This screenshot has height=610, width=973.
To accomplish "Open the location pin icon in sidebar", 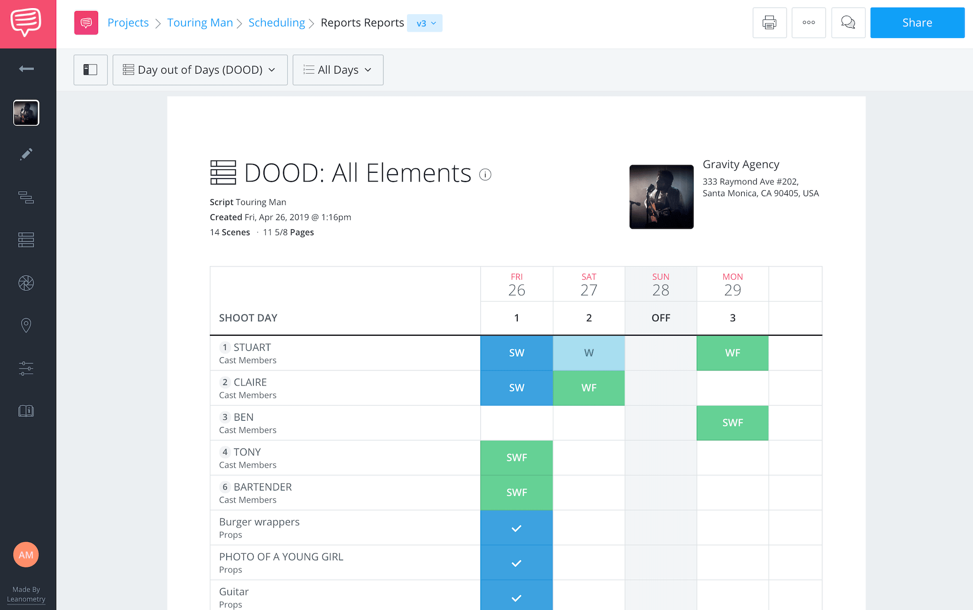I will 26,325.
